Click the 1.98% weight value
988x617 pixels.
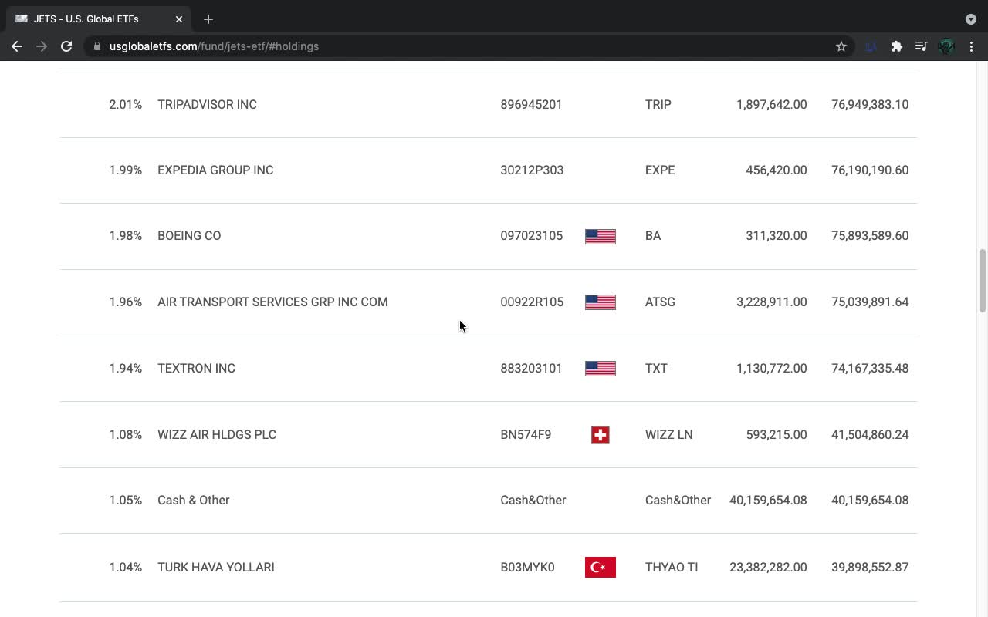click(x=126, y=235)
